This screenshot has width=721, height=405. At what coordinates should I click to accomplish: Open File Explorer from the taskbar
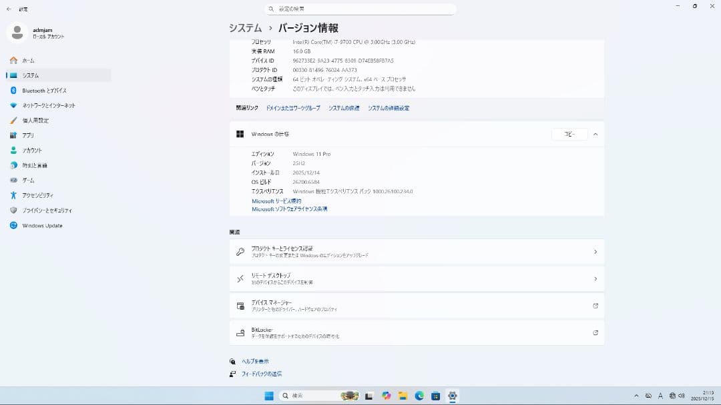402,396
